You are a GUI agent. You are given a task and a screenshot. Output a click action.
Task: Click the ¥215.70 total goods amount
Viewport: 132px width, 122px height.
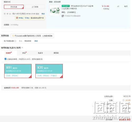click(x=127, y=96)
